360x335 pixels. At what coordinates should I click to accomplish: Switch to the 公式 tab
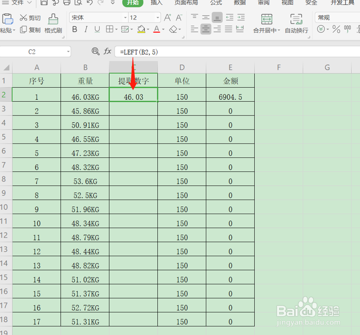(216, 2)
